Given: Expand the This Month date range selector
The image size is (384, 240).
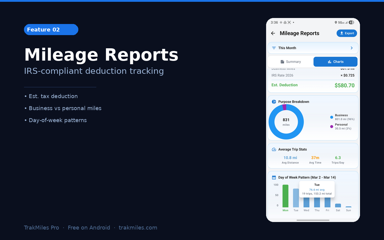Looking at the screenshot, I should [x=313, y=48].
